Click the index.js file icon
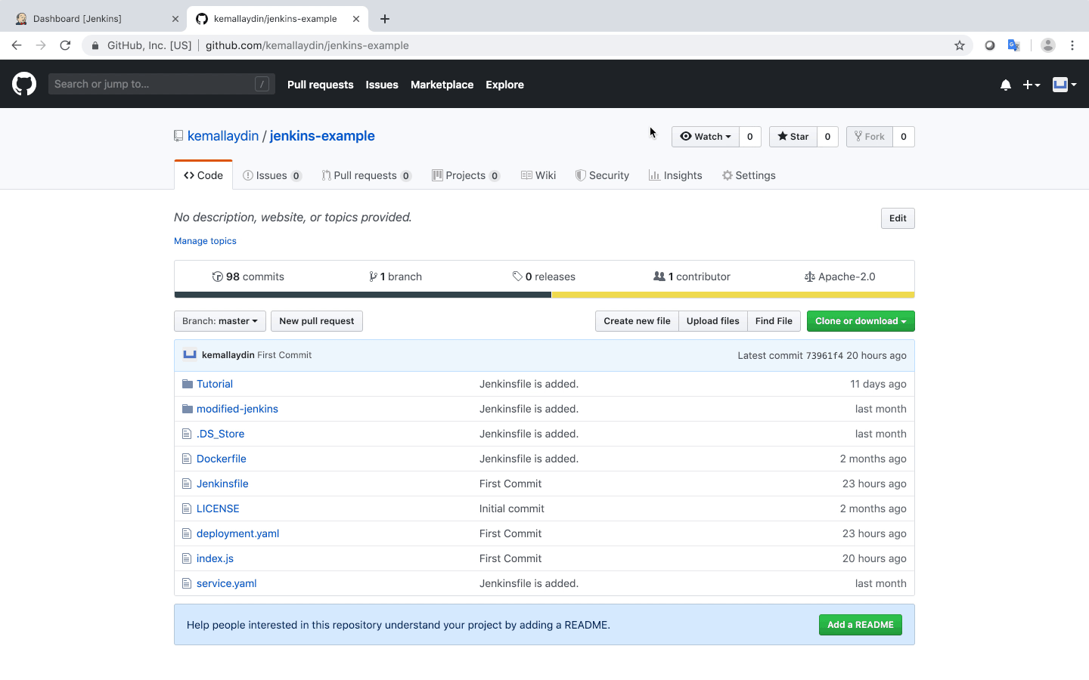The height and width of the screenshot is (680, 1089). coord(187,558)
